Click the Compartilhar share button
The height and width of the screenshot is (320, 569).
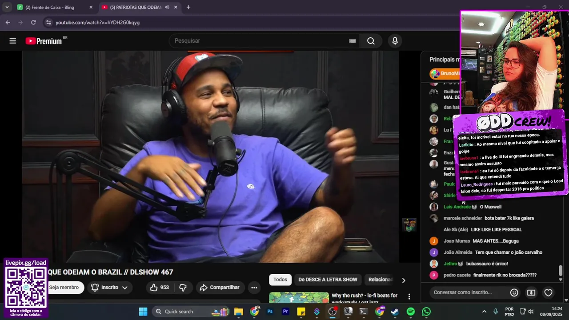(220, 288)
